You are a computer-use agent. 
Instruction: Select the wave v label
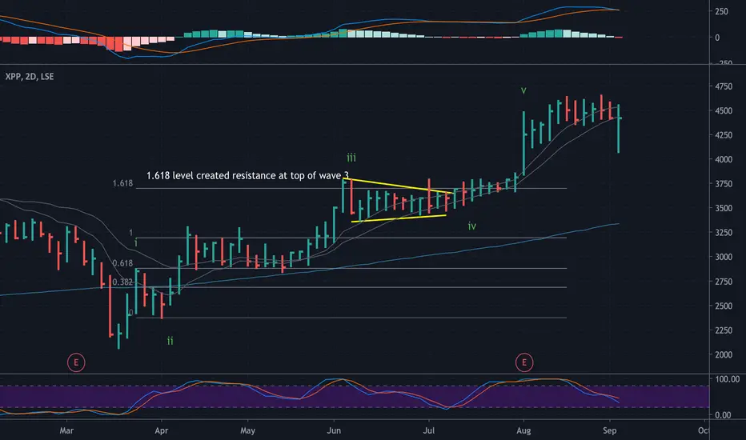point(523,90)
